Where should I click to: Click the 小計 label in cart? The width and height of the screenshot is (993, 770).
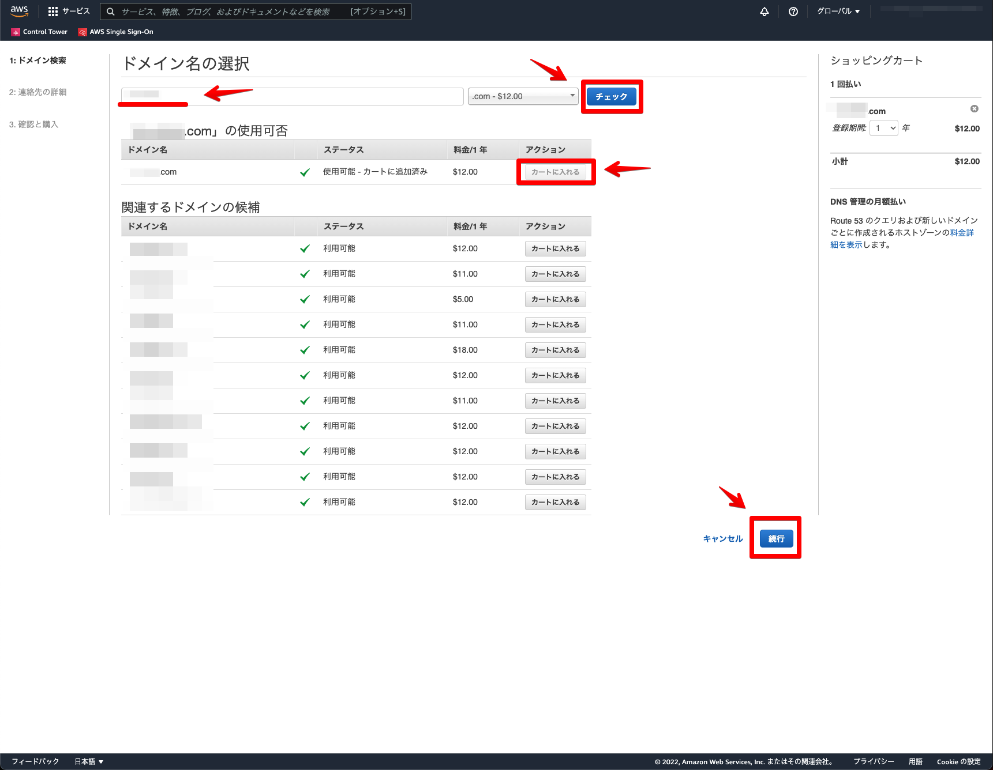pos(840,161)
